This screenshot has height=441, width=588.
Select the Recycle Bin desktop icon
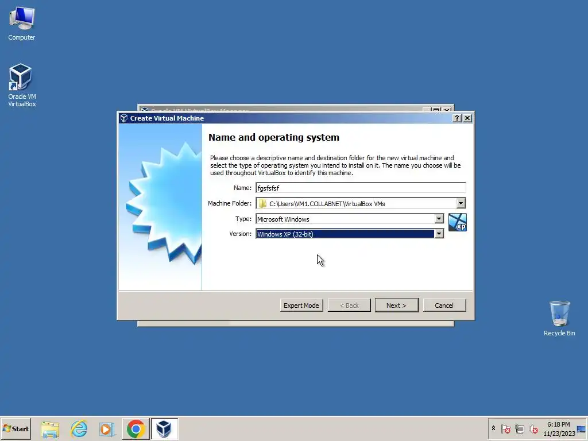[x=559, y=318]
